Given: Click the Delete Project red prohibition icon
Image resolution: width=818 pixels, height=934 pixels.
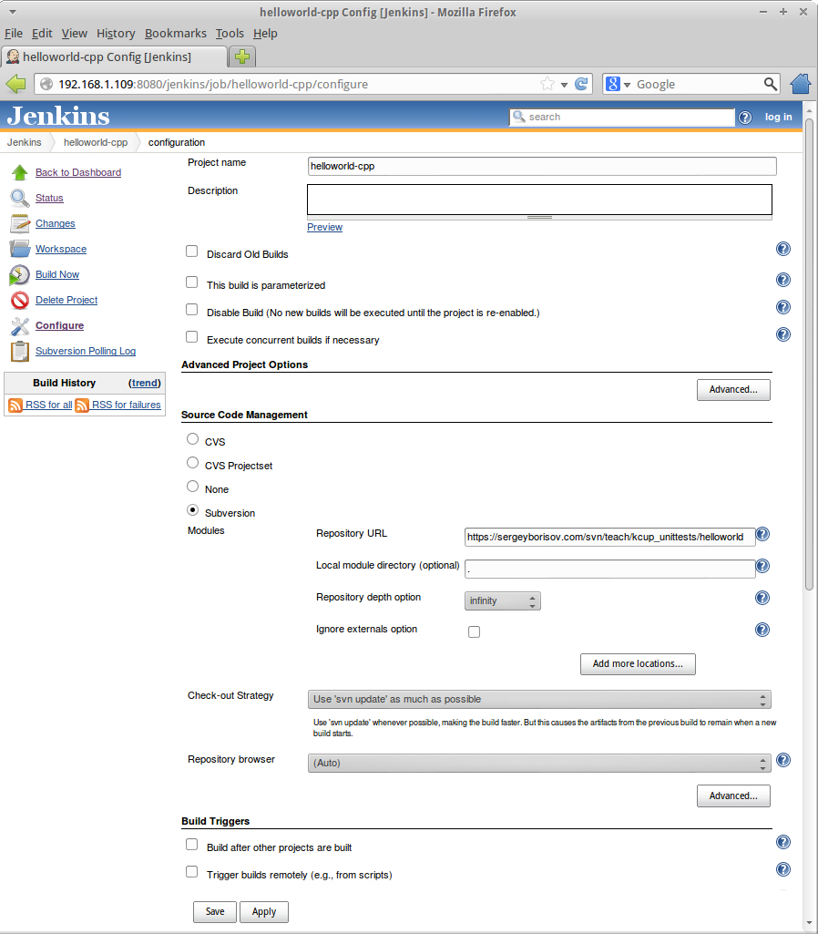Looking at the screenshot, I should [20, 300].
